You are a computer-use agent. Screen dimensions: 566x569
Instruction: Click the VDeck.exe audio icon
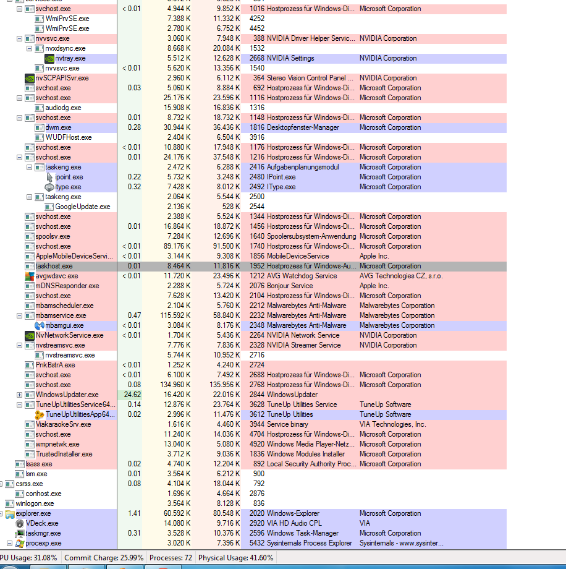(20, 523)
